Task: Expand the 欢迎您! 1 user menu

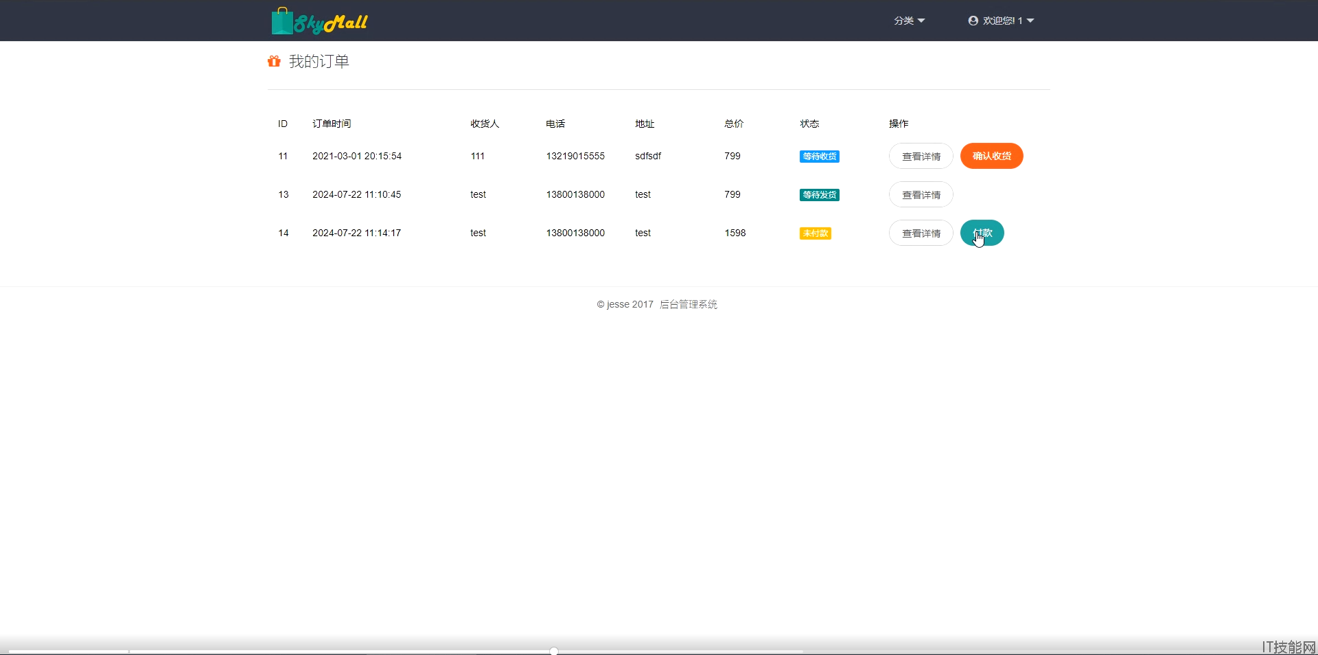Action: pos(1001,21)
